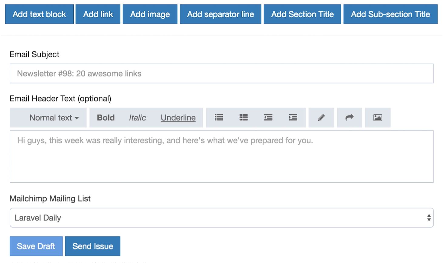
Task: Add a separator line
Action: (x=220, y=14)
